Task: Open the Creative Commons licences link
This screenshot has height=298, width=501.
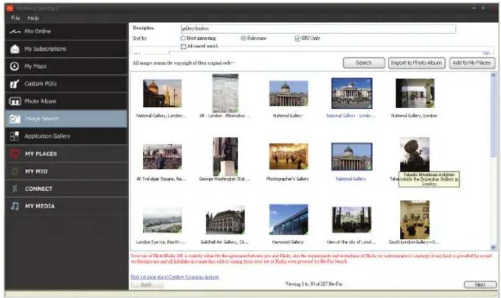Action: click(175, 277)
